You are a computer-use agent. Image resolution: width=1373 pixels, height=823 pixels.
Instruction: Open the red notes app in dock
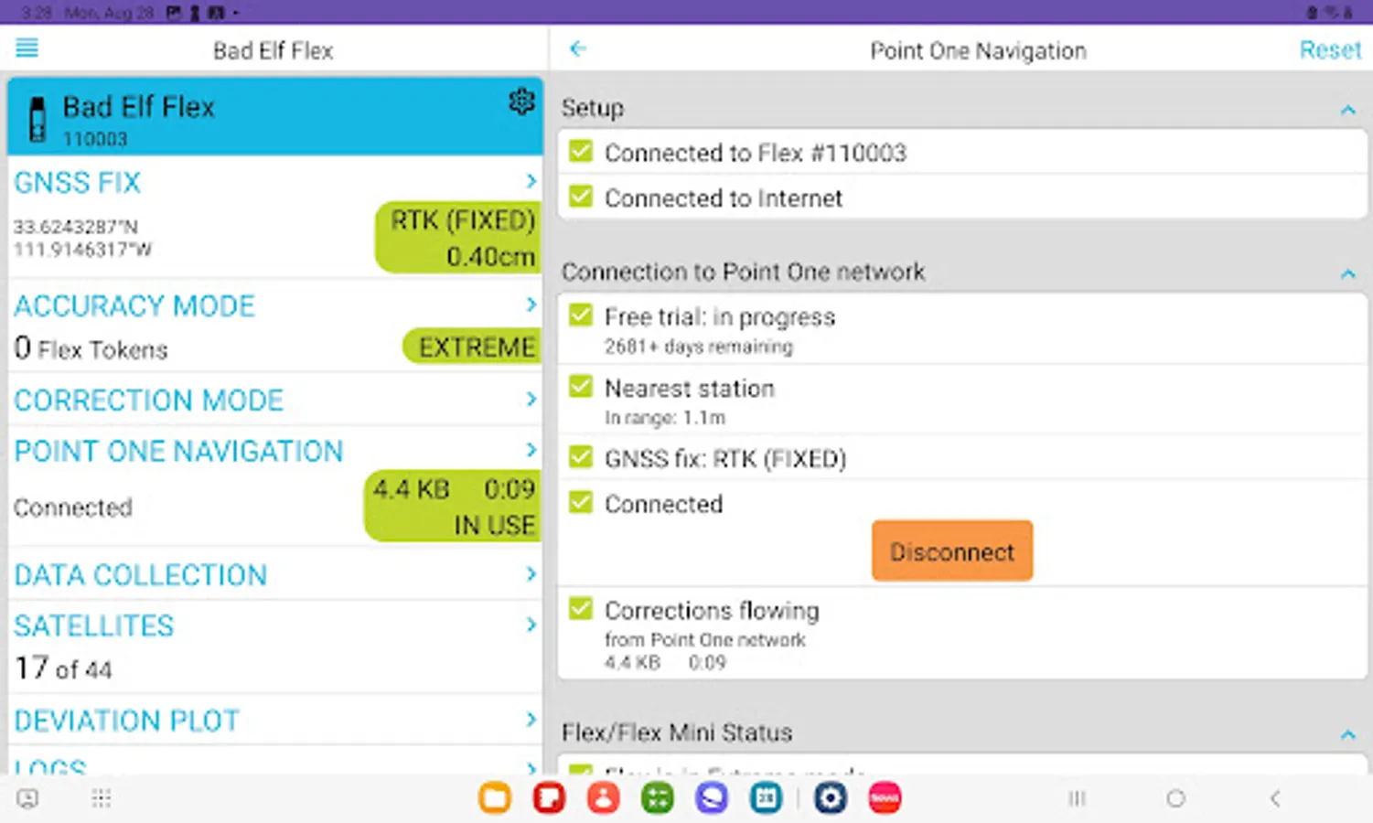pyautogui.click(x=549, y=798)
